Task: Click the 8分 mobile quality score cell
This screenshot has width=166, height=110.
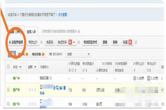Action: pos(84,90)
